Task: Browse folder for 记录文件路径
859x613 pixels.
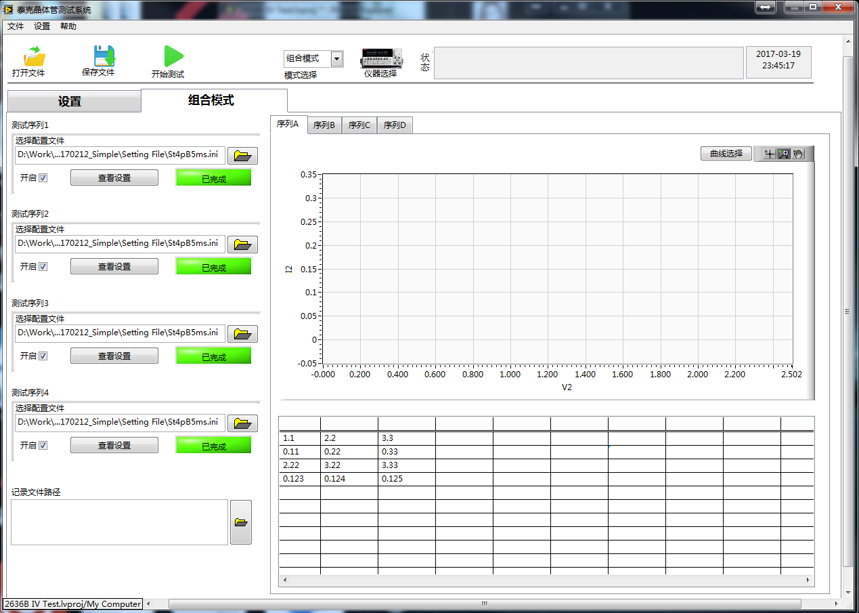Action: pos(241,522)
